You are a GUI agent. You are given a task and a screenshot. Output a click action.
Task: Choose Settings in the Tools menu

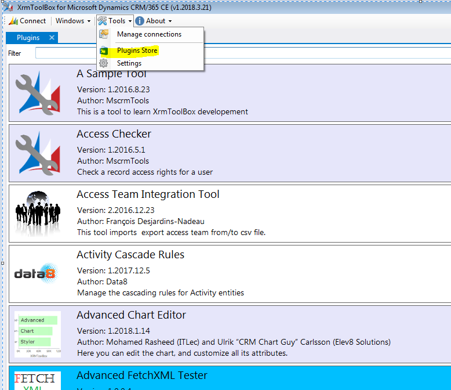(129, 63)
